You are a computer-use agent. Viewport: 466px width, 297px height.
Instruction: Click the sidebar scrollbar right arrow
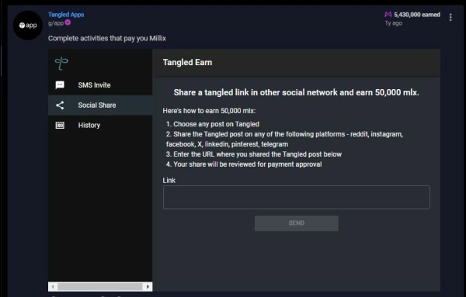click(148, 287)
